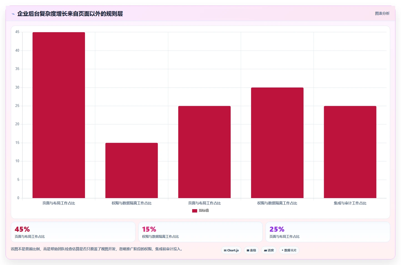Click the title 企业后台复杂度增长来自页面以外的规则层
Image resolution: width=401 pixels, height=265 pixels.
coord(70,14)
